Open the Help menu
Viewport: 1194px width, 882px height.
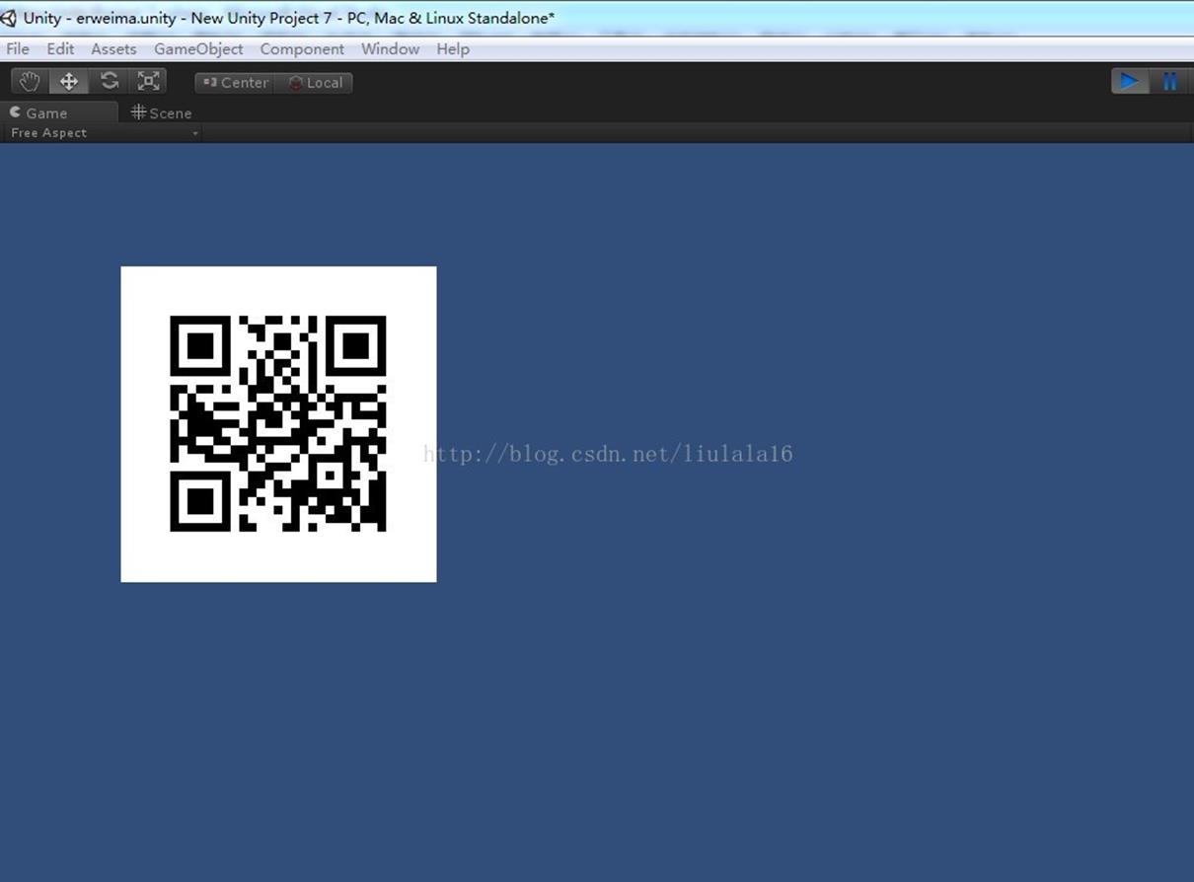453,48
